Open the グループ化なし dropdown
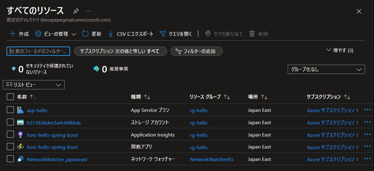 326,69
